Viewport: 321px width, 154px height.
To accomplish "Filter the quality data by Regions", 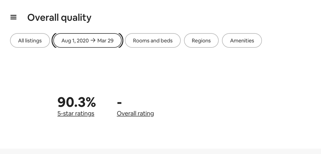I will click(201, 41).
